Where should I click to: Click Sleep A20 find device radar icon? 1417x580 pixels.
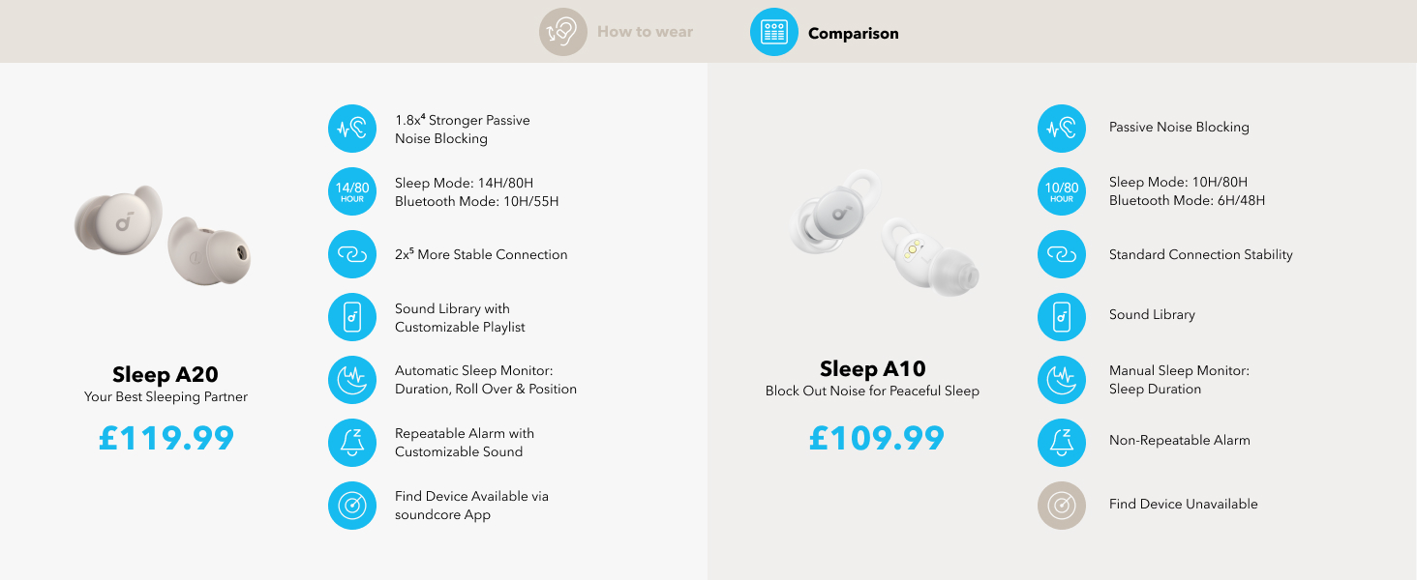[x=352, y=506]
